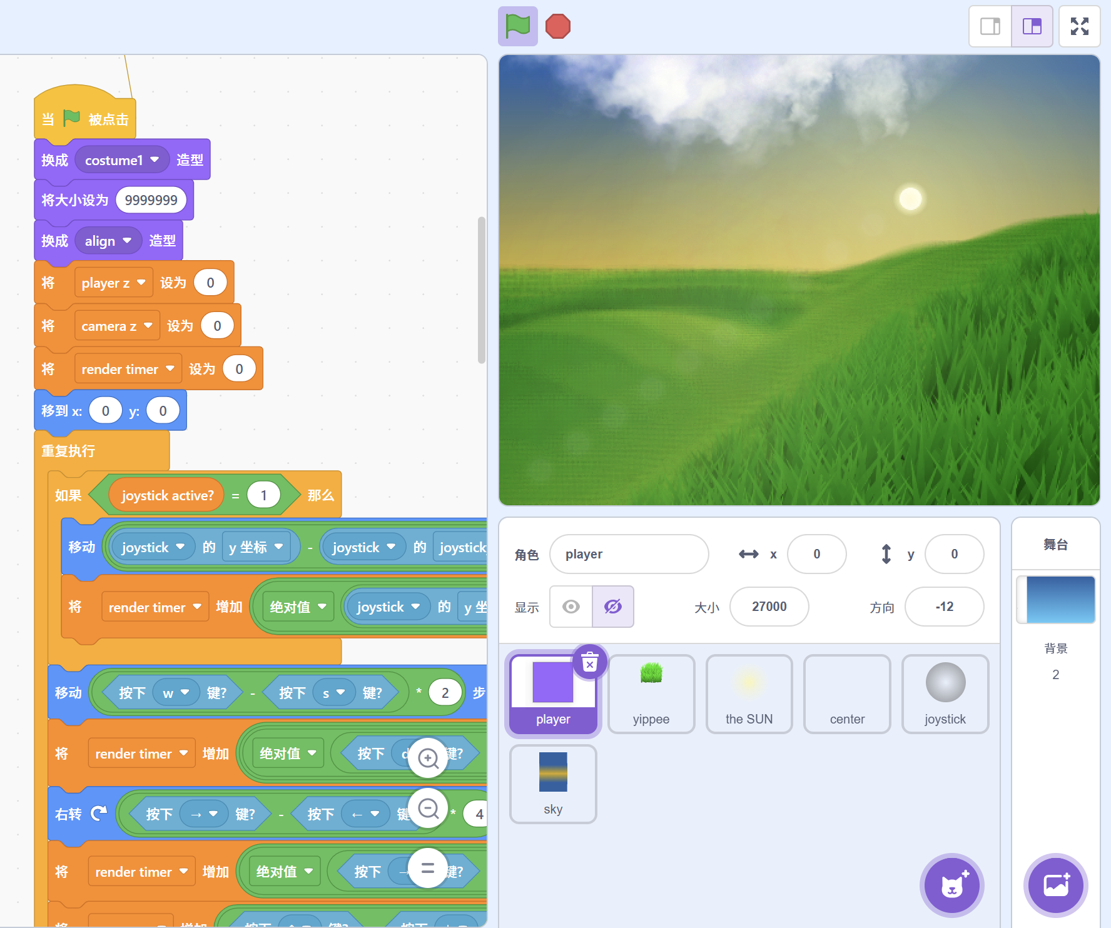The width and height of the screenshot is (1111, 928).
Task: Edit the camera z set value
Action: (x=217, y=326)
